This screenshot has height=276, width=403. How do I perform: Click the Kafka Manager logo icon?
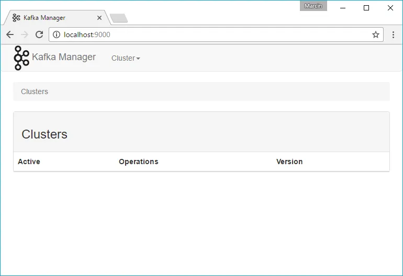(x=21, y=58)
